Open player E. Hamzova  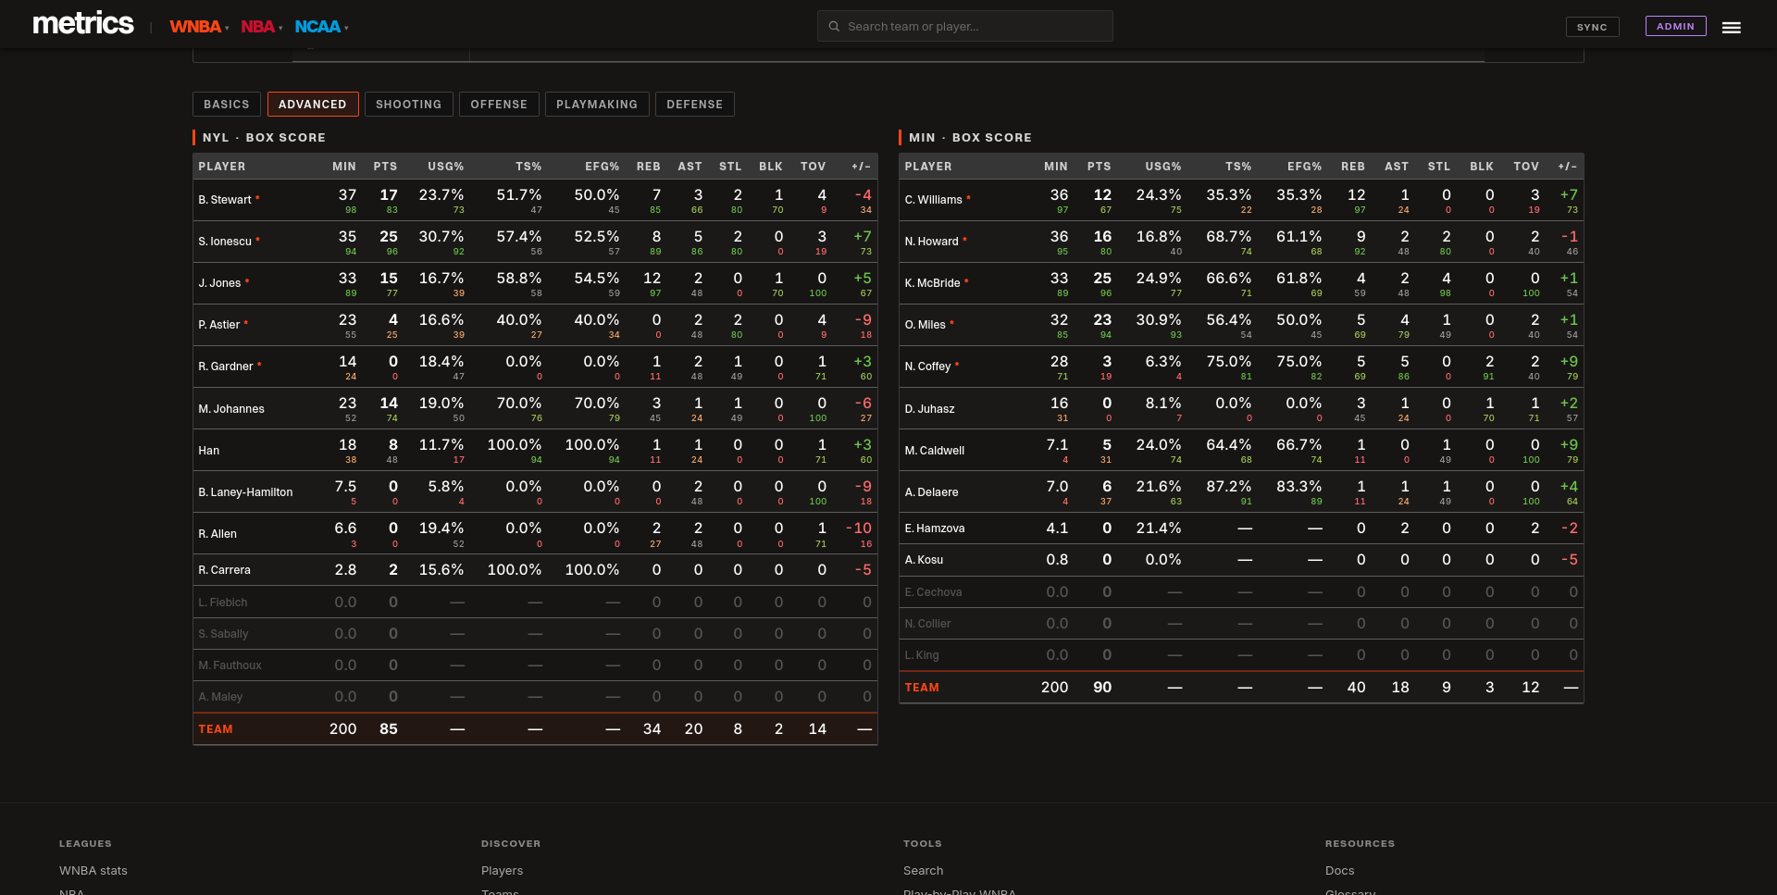(935, 528)
